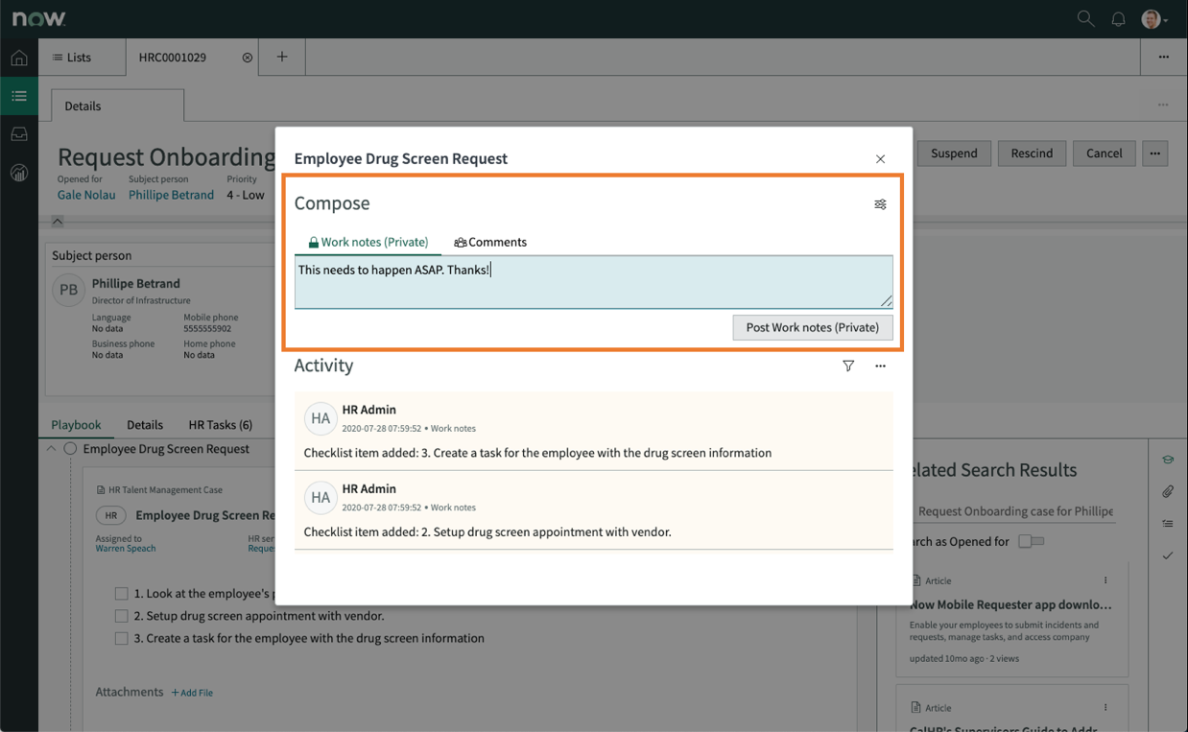Collapse the case header with the chevron
The width and height of the screenshot is (1188, 732).
point(58,221)
